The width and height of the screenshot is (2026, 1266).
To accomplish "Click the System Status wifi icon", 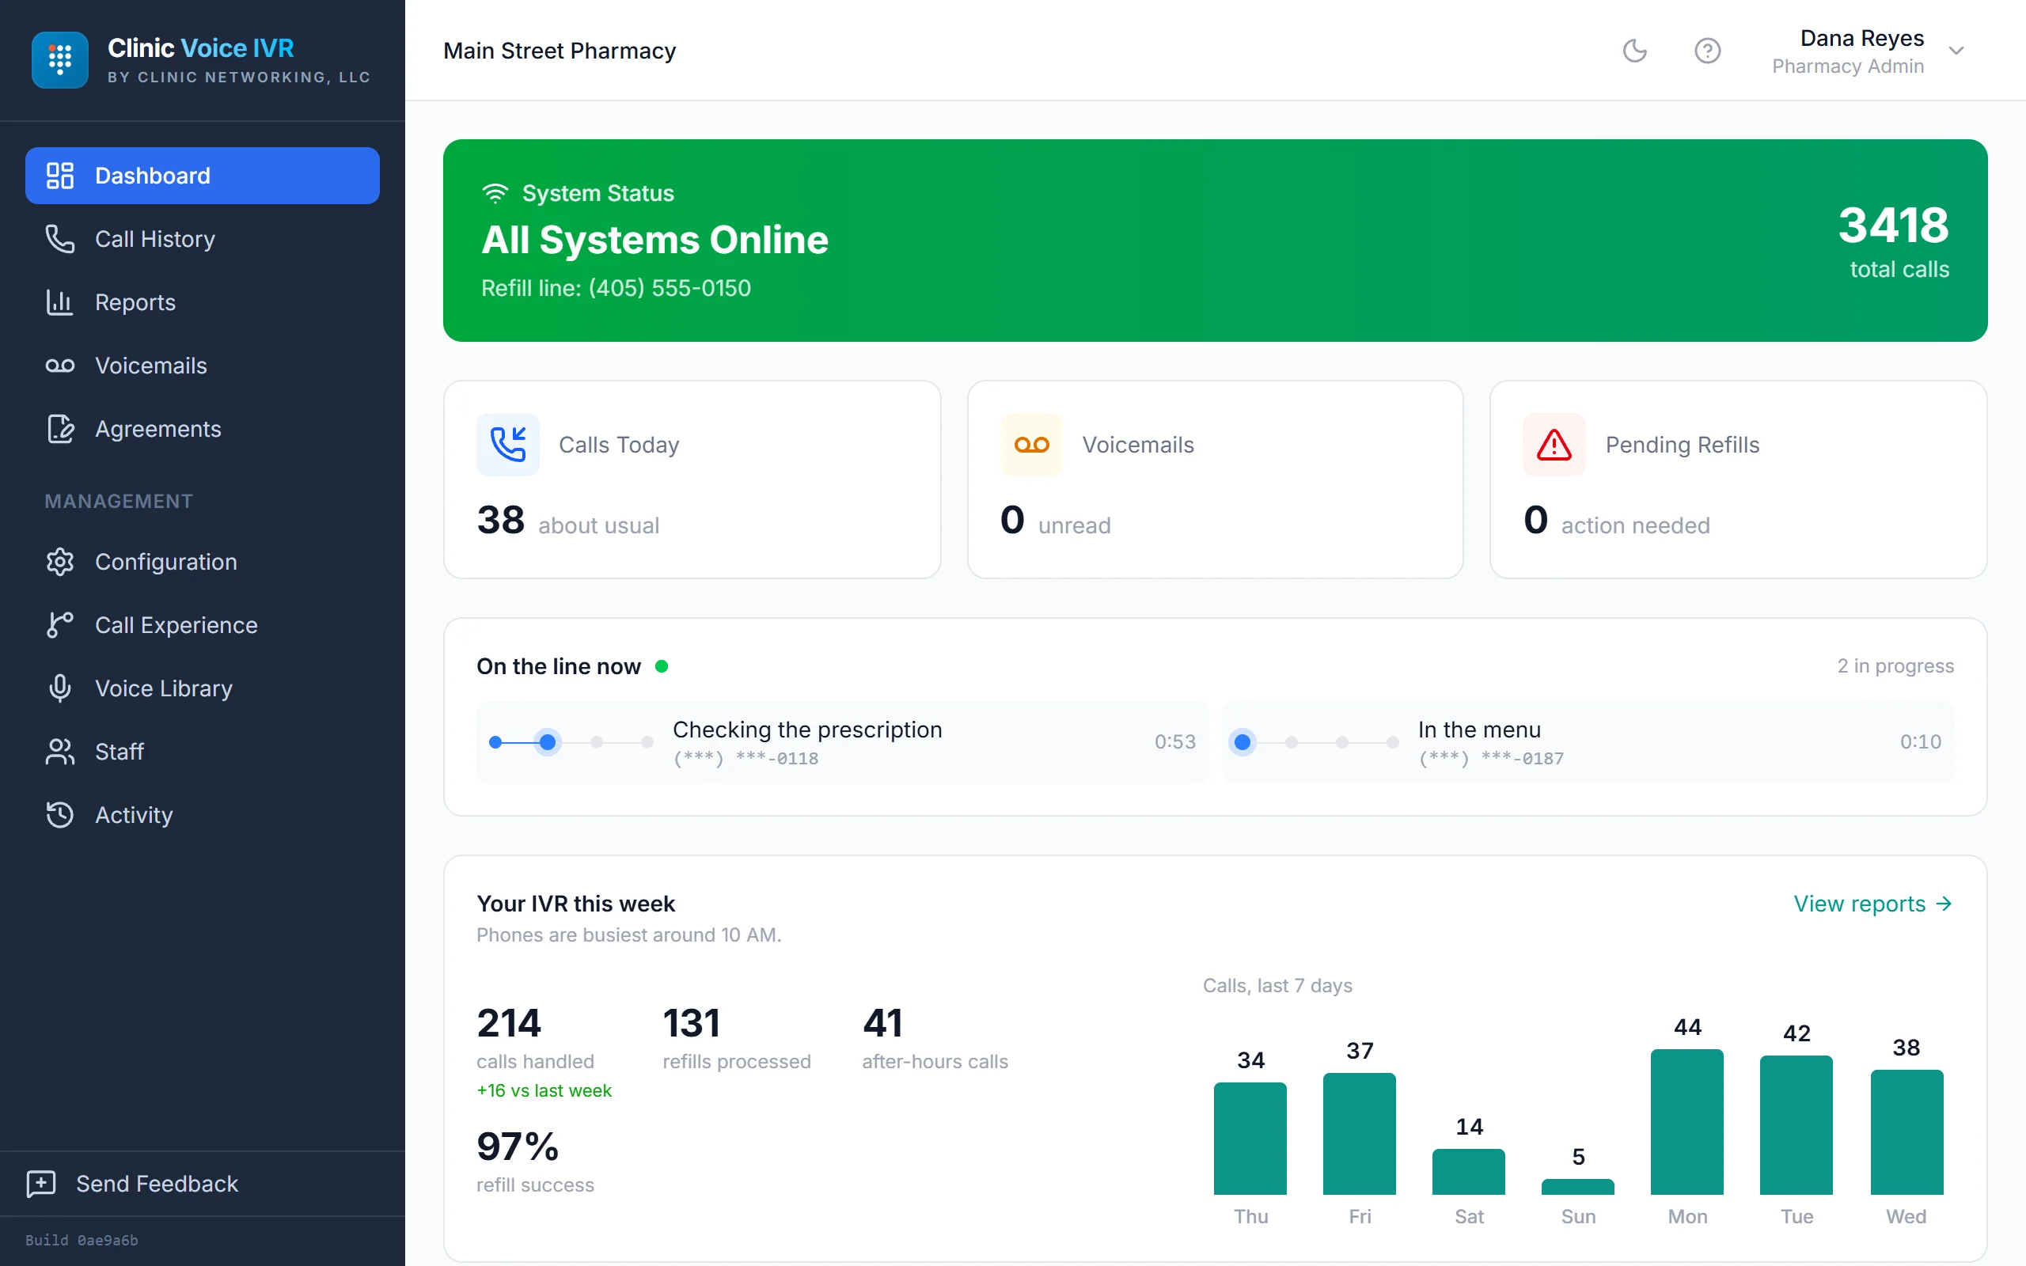I will pyautogui.click(x=495, y=193).
